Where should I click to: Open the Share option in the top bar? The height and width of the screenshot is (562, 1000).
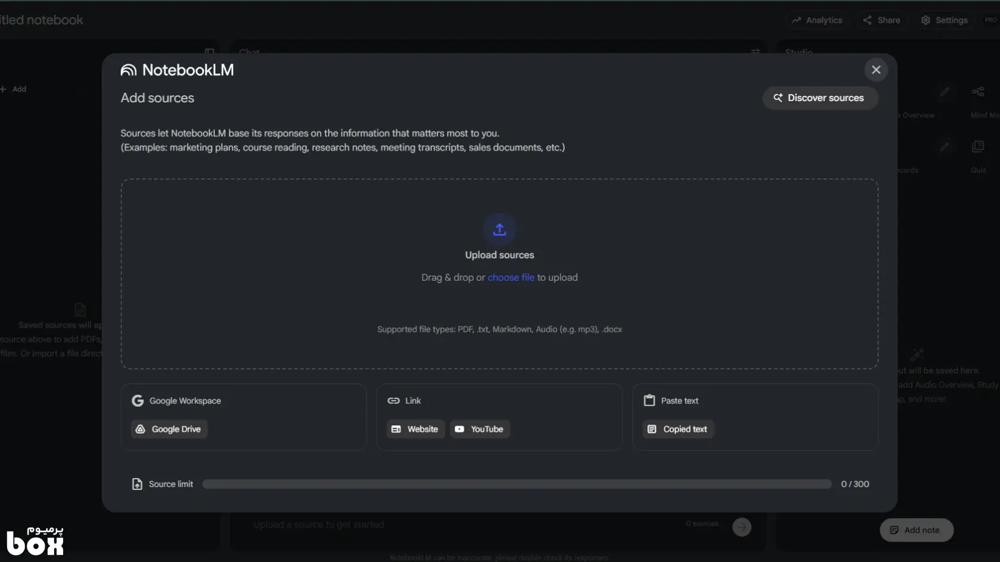point(882,20)
